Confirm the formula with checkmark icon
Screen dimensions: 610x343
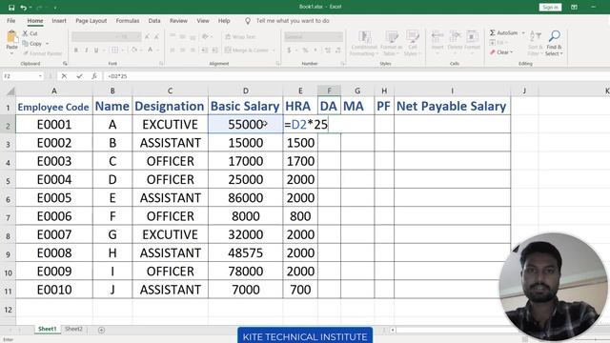(79, 76)
